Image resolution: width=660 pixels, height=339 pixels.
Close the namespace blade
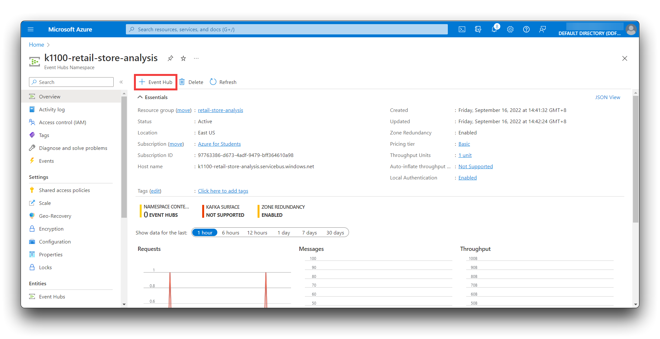tap(625, 58)
